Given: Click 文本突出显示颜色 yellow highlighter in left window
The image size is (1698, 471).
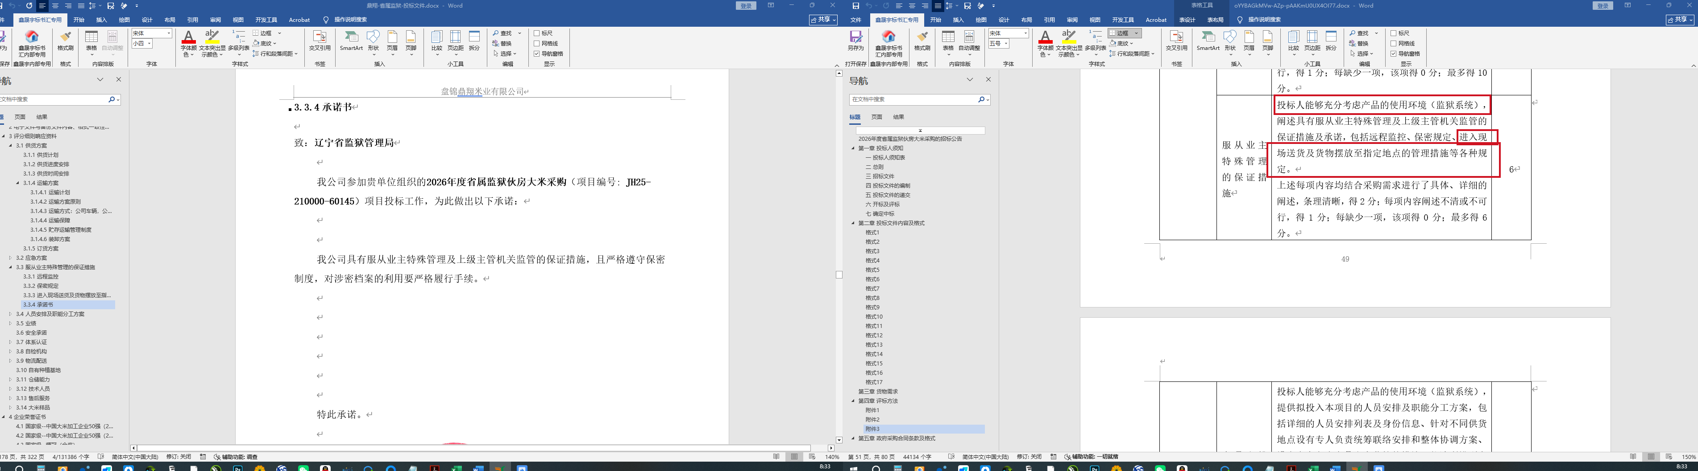Looking at the screenshot, I should point(212,43).
